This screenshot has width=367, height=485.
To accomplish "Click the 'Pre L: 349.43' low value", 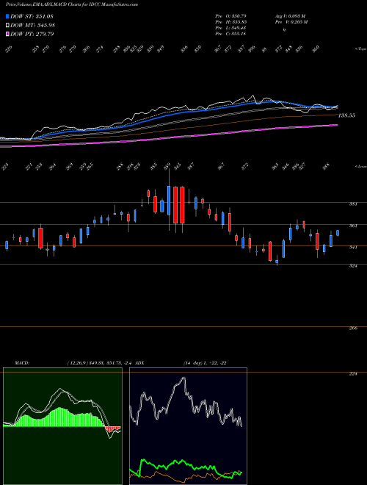I will (x=230, y=28).
